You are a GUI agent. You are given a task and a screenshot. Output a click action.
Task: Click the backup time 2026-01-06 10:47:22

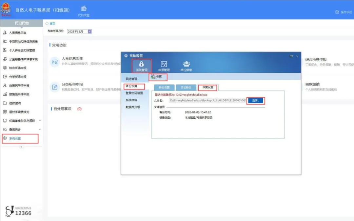tap(198, 112)
